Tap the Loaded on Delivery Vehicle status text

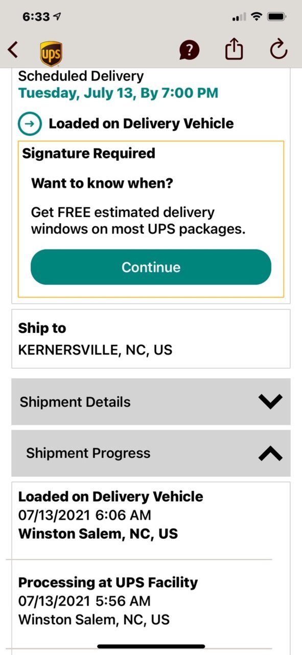tap(141, 123)
